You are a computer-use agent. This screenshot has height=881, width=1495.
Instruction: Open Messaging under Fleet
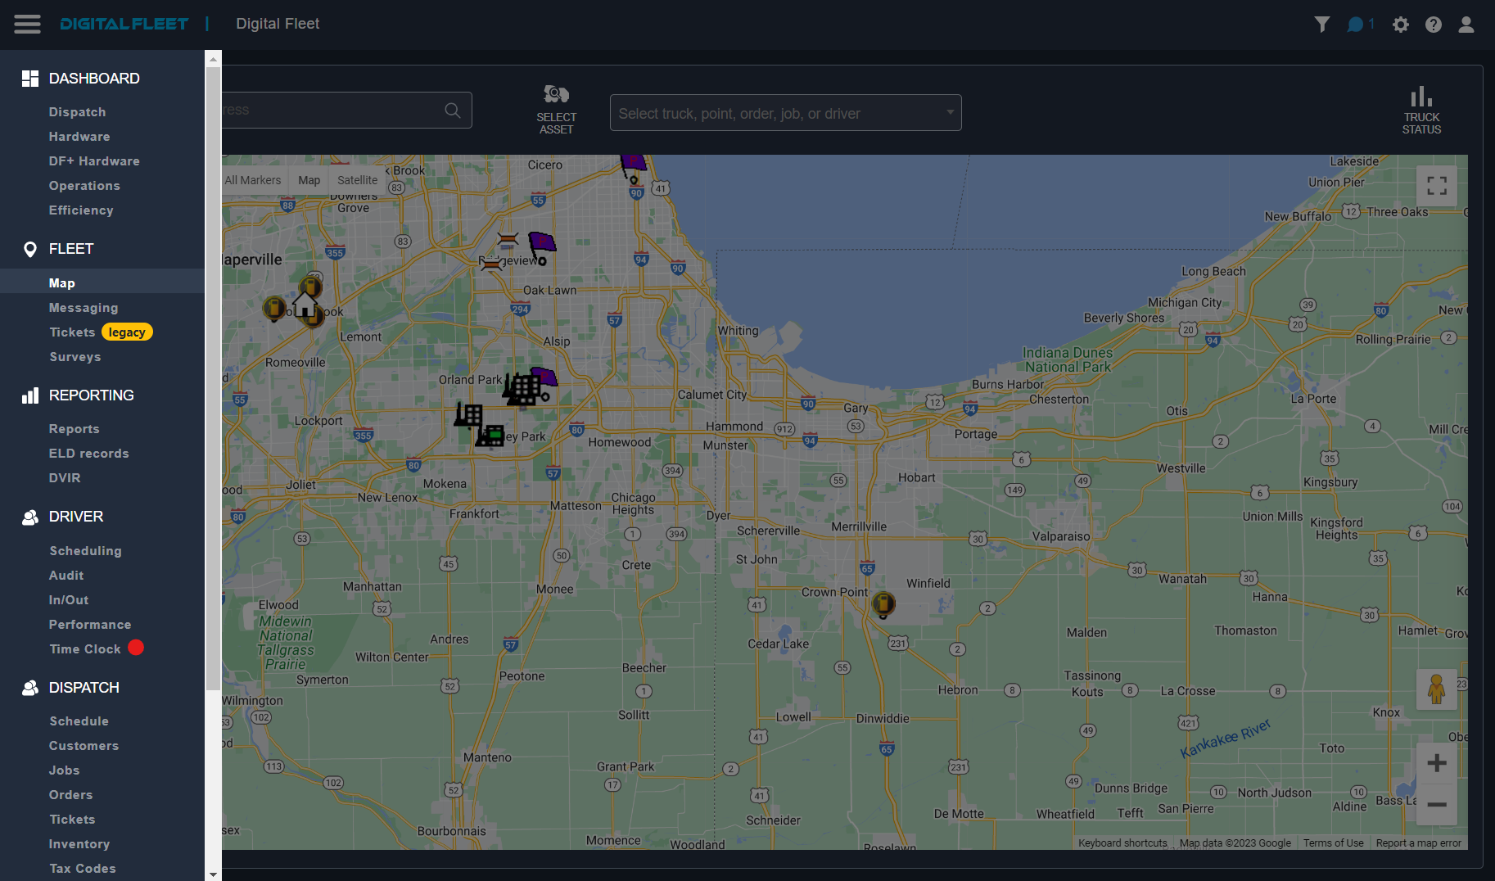(x=84, y=307)
